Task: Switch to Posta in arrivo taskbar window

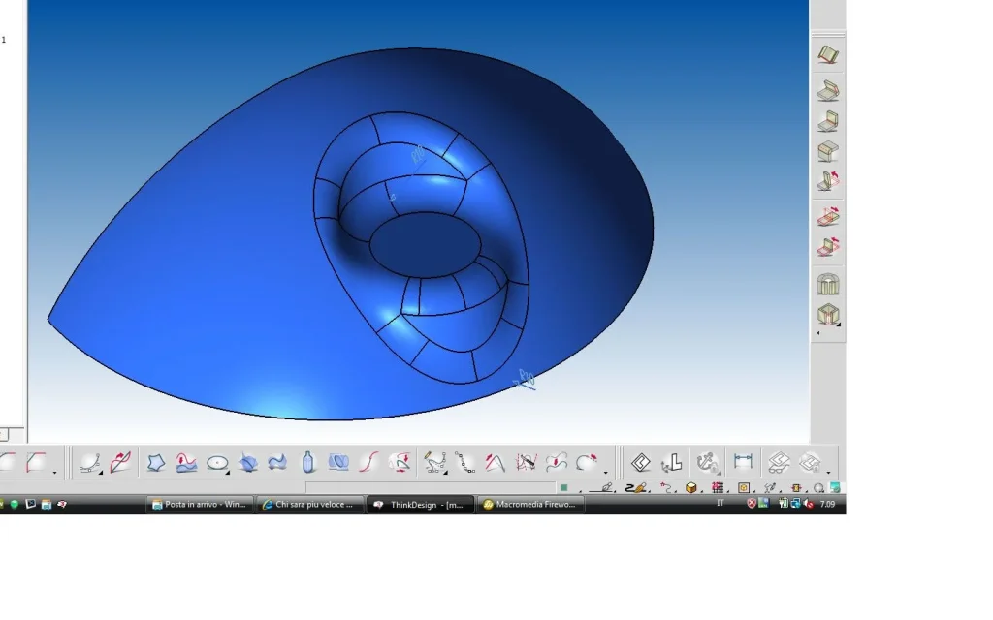Action: 200,504
